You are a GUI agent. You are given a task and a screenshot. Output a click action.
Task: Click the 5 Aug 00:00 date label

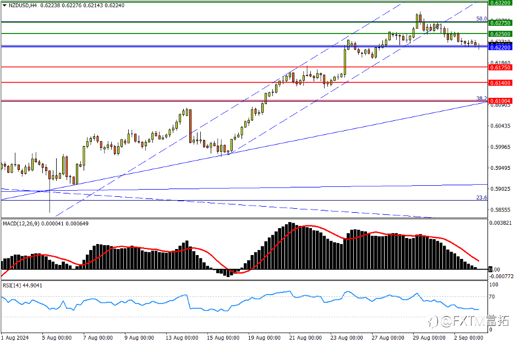[x=57, y=338]
